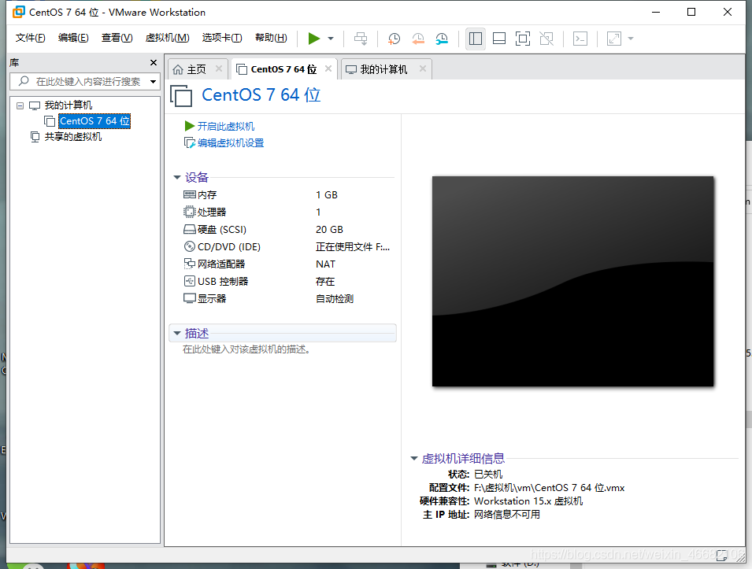The width and height of the screenshot is (752, 569).
Task: Enter full screen mode icon
Action: [523, 39]
